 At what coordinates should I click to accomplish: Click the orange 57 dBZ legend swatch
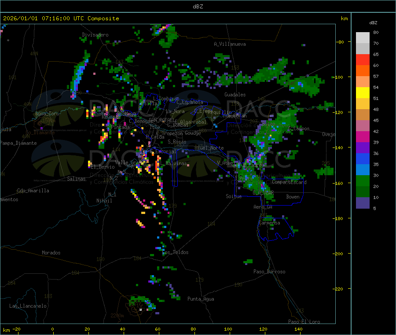click(x=363, y=71)
